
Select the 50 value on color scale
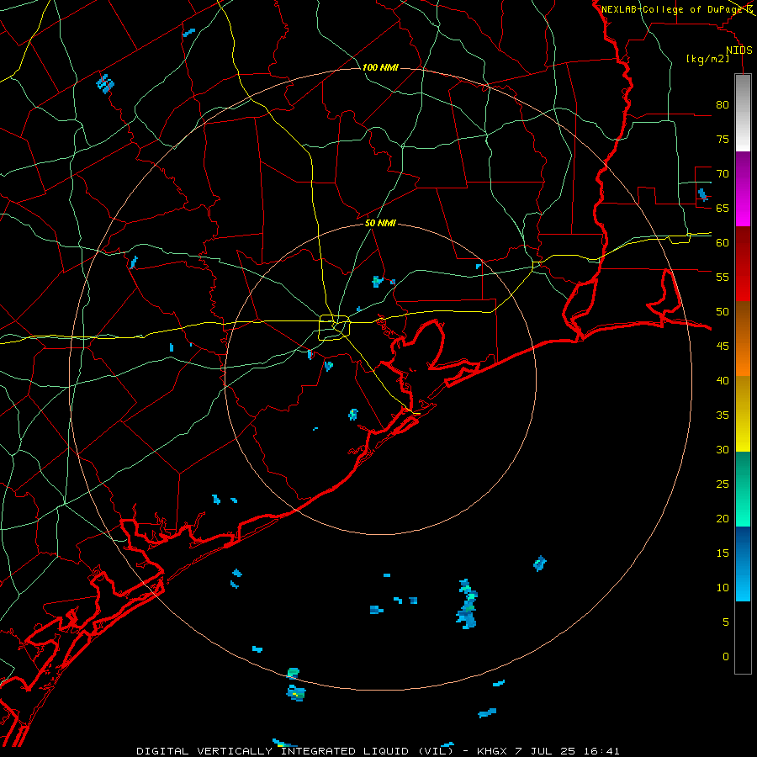click(723, 311)
